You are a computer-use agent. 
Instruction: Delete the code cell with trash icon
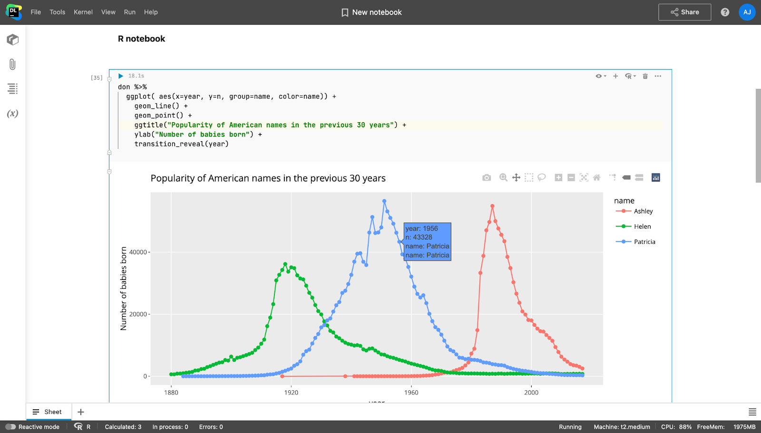pyautogui.click(x=645, y=76)
